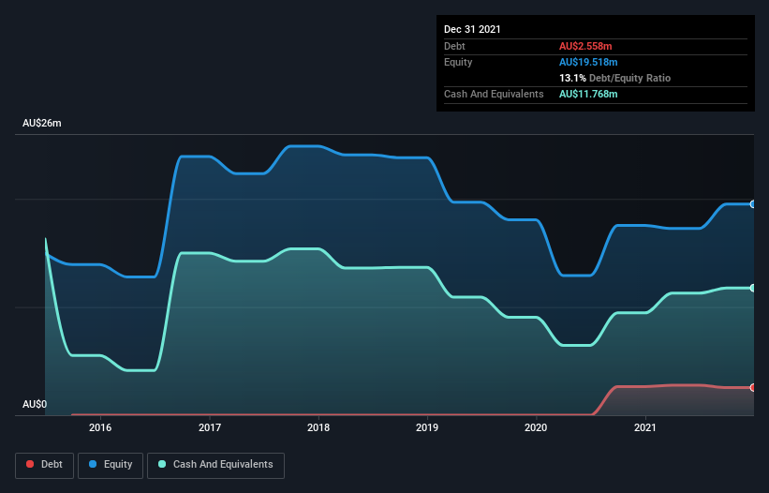Click the AU$11.768m cash value
Image resolution: width=769 pixels, height=493 pixels.
point(588,94)
